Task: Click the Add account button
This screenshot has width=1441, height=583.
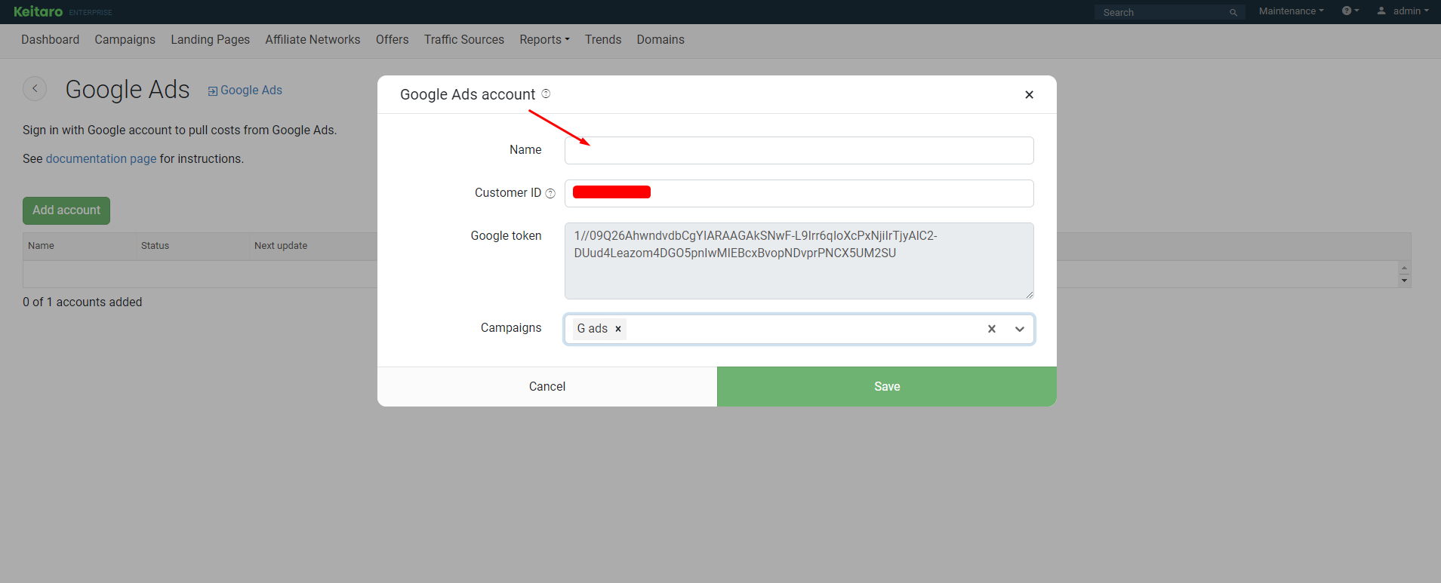Action: pos(66,210)
